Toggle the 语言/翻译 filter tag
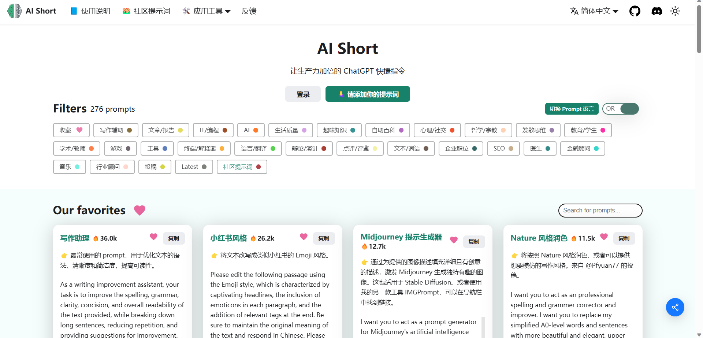Viewport: 703px width, 338px height. tap(258, 149)
